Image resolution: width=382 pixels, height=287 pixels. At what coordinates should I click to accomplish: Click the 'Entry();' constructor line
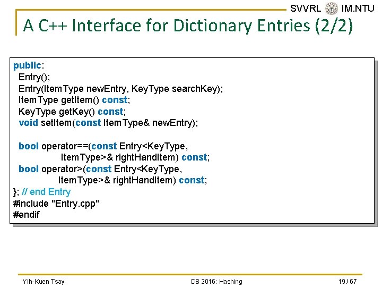point(34,77)
